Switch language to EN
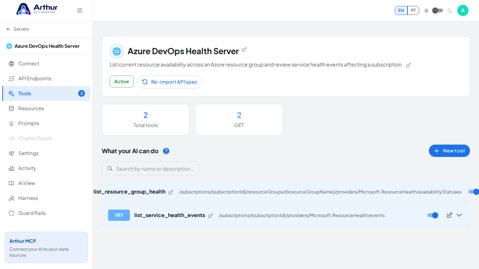 click(401, 10)
